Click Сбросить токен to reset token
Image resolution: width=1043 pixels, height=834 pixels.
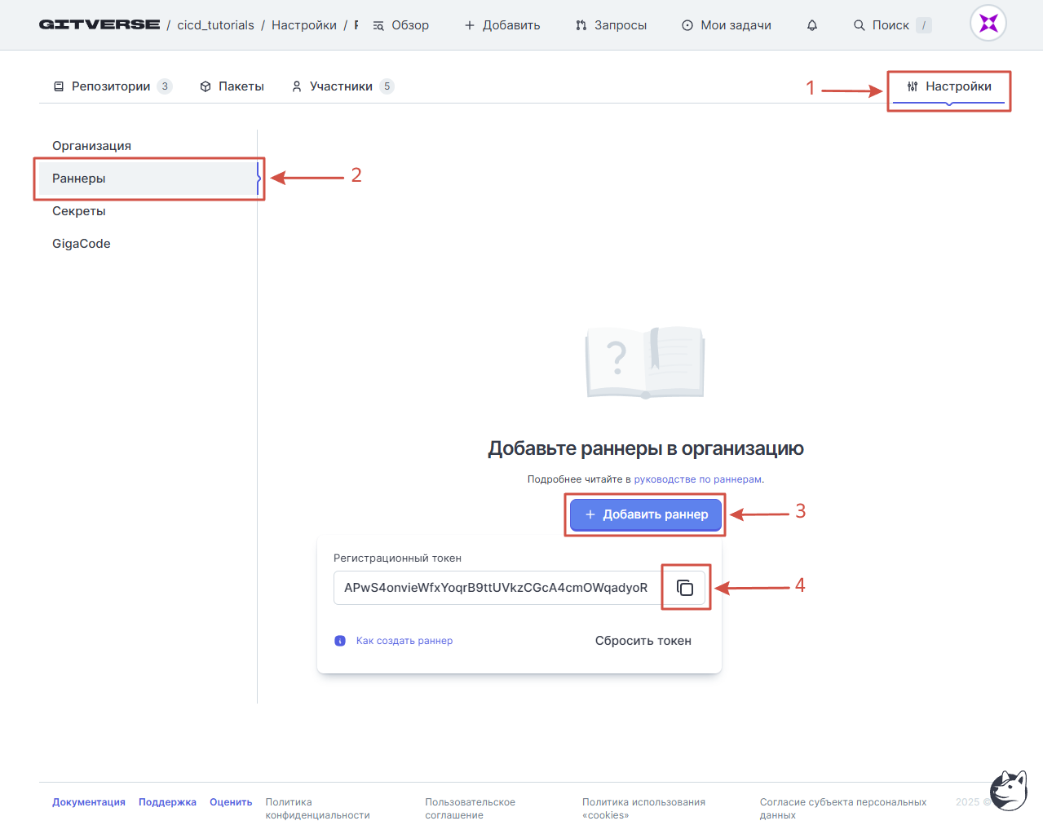pyautogui.click(x=643, y=641)
